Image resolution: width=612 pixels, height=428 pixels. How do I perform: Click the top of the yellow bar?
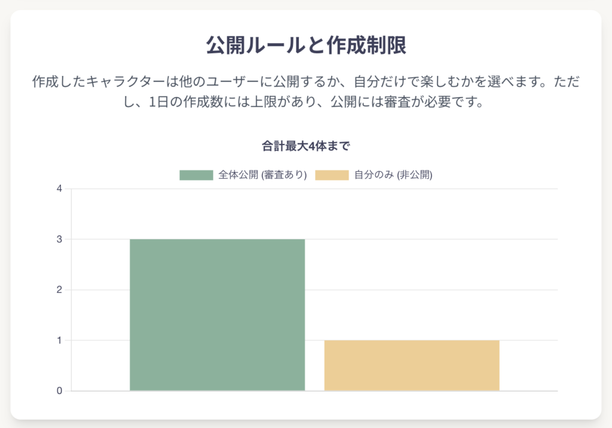[412, 341]
